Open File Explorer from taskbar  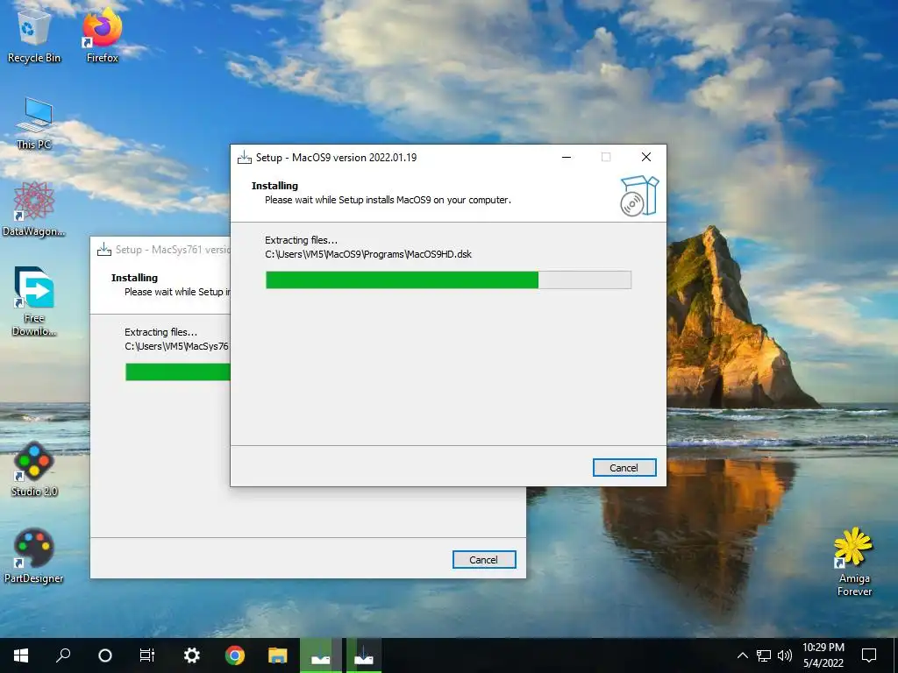coord(277,655)
